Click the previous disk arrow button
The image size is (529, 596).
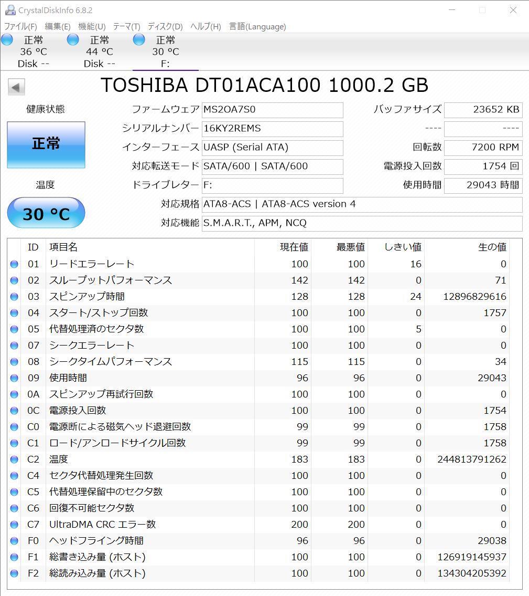point(16,87)
